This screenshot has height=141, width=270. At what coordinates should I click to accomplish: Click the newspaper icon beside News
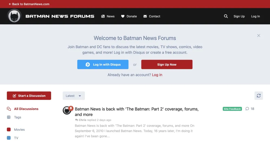pos(103,16)
